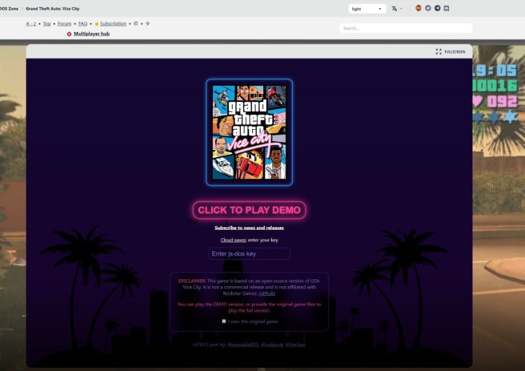525x371 pixels.
Task: Open the Cloud saves link
Action: [233, 240]
